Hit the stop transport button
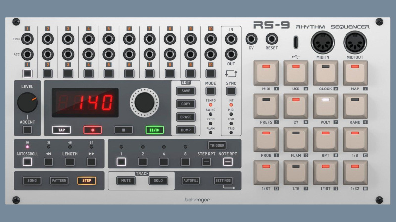 click(123, 130)
